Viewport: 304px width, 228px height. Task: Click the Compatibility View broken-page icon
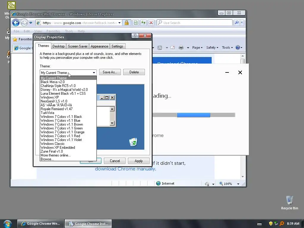tap(136, 23)
